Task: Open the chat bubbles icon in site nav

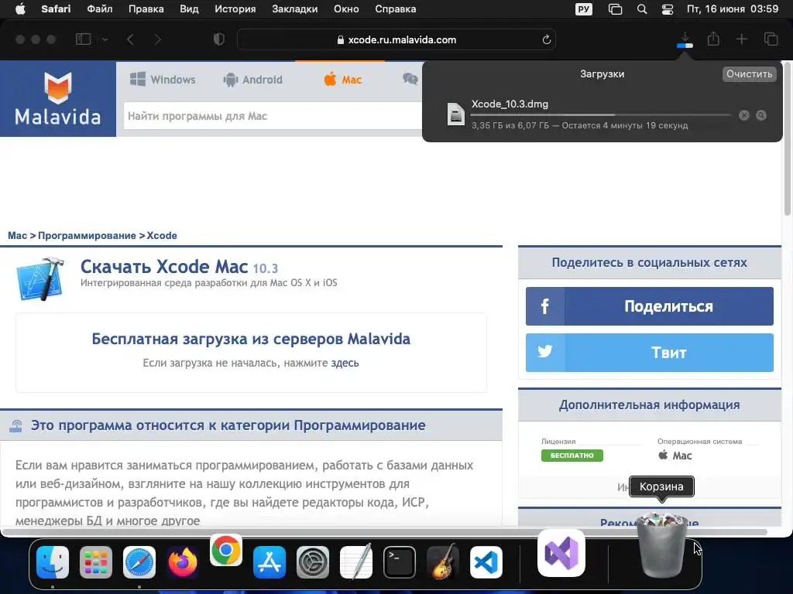Action: (410, 79)
